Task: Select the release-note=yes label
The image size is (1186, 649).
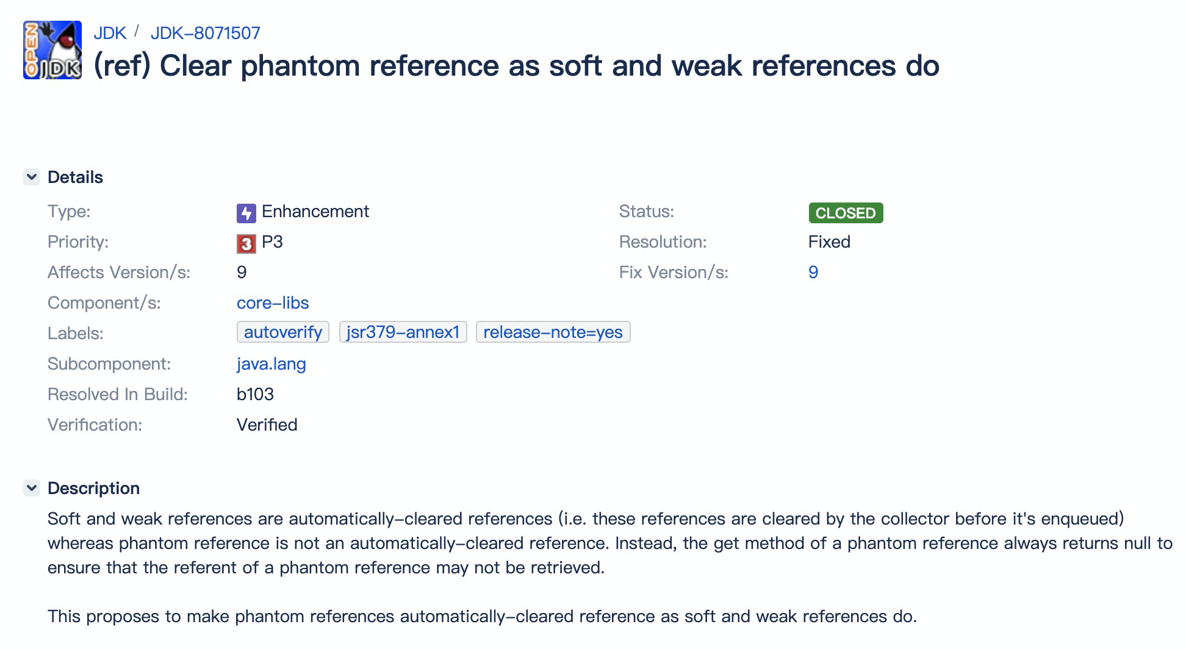Action: 553,332
